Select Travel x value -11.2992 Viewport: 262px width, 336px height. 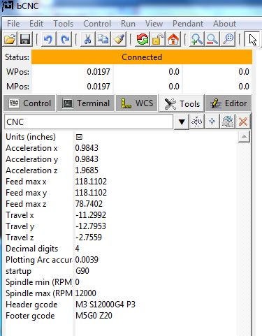(91, 215)
